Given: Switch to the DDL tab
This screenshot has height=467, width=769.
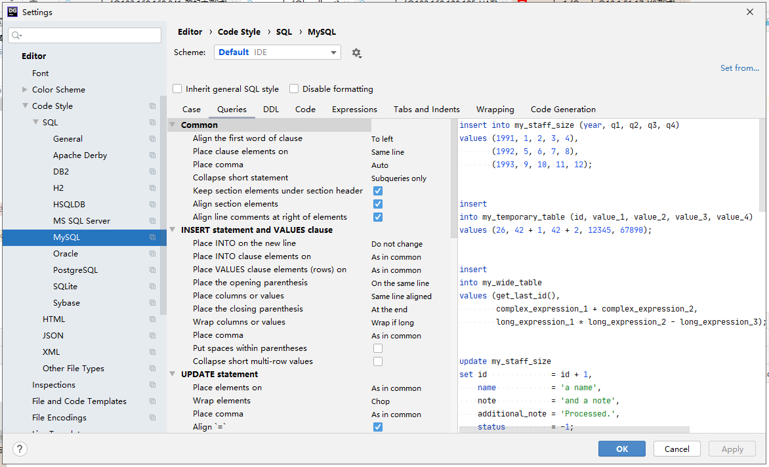Looking at the screenshot, I should click(x=271, y=110).
